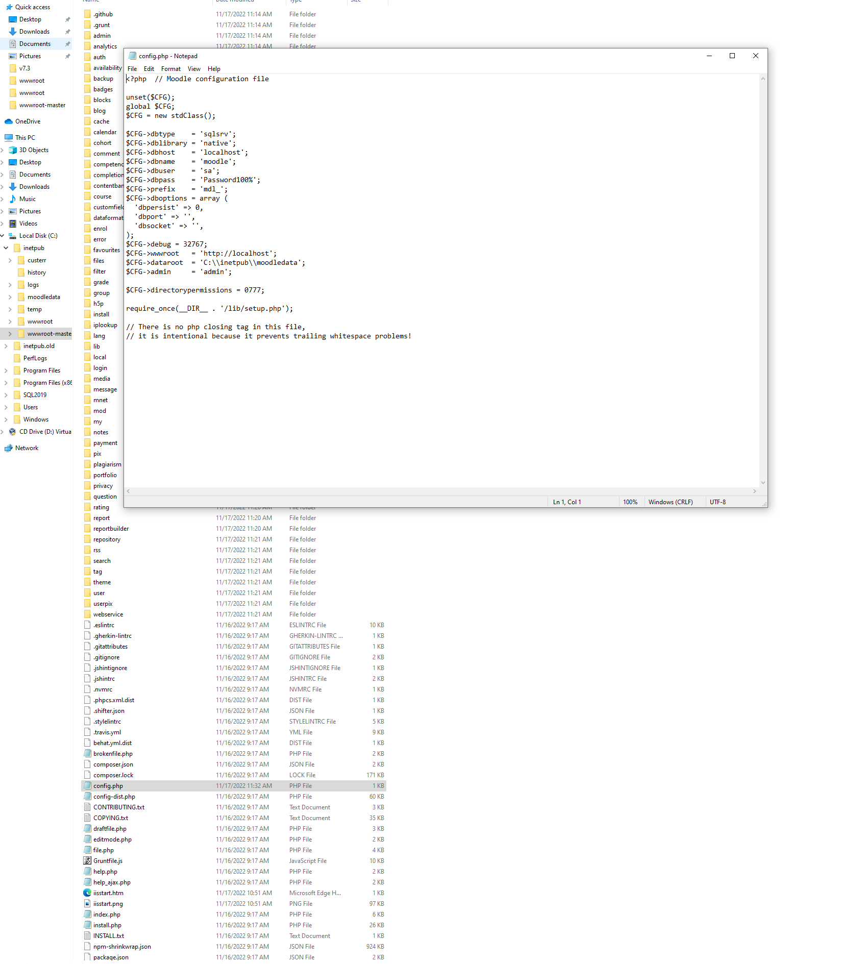Screen dimensions: 842x964
Task: Expand the Program Files folder node
Action: [6, 370]
